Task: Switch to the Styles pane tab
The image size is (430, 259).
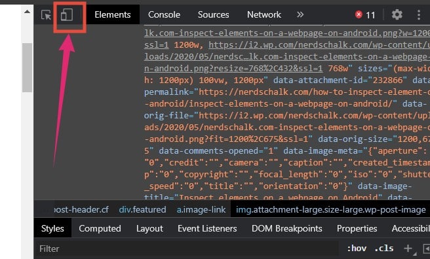Action: (x=52, y=228)
